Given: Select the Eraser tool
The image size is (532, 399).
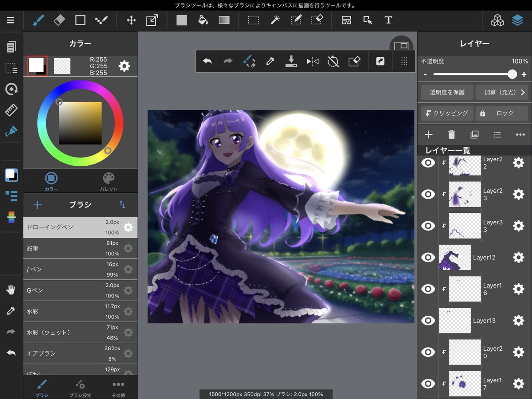Looking at the screenshot, I should 59,20.
